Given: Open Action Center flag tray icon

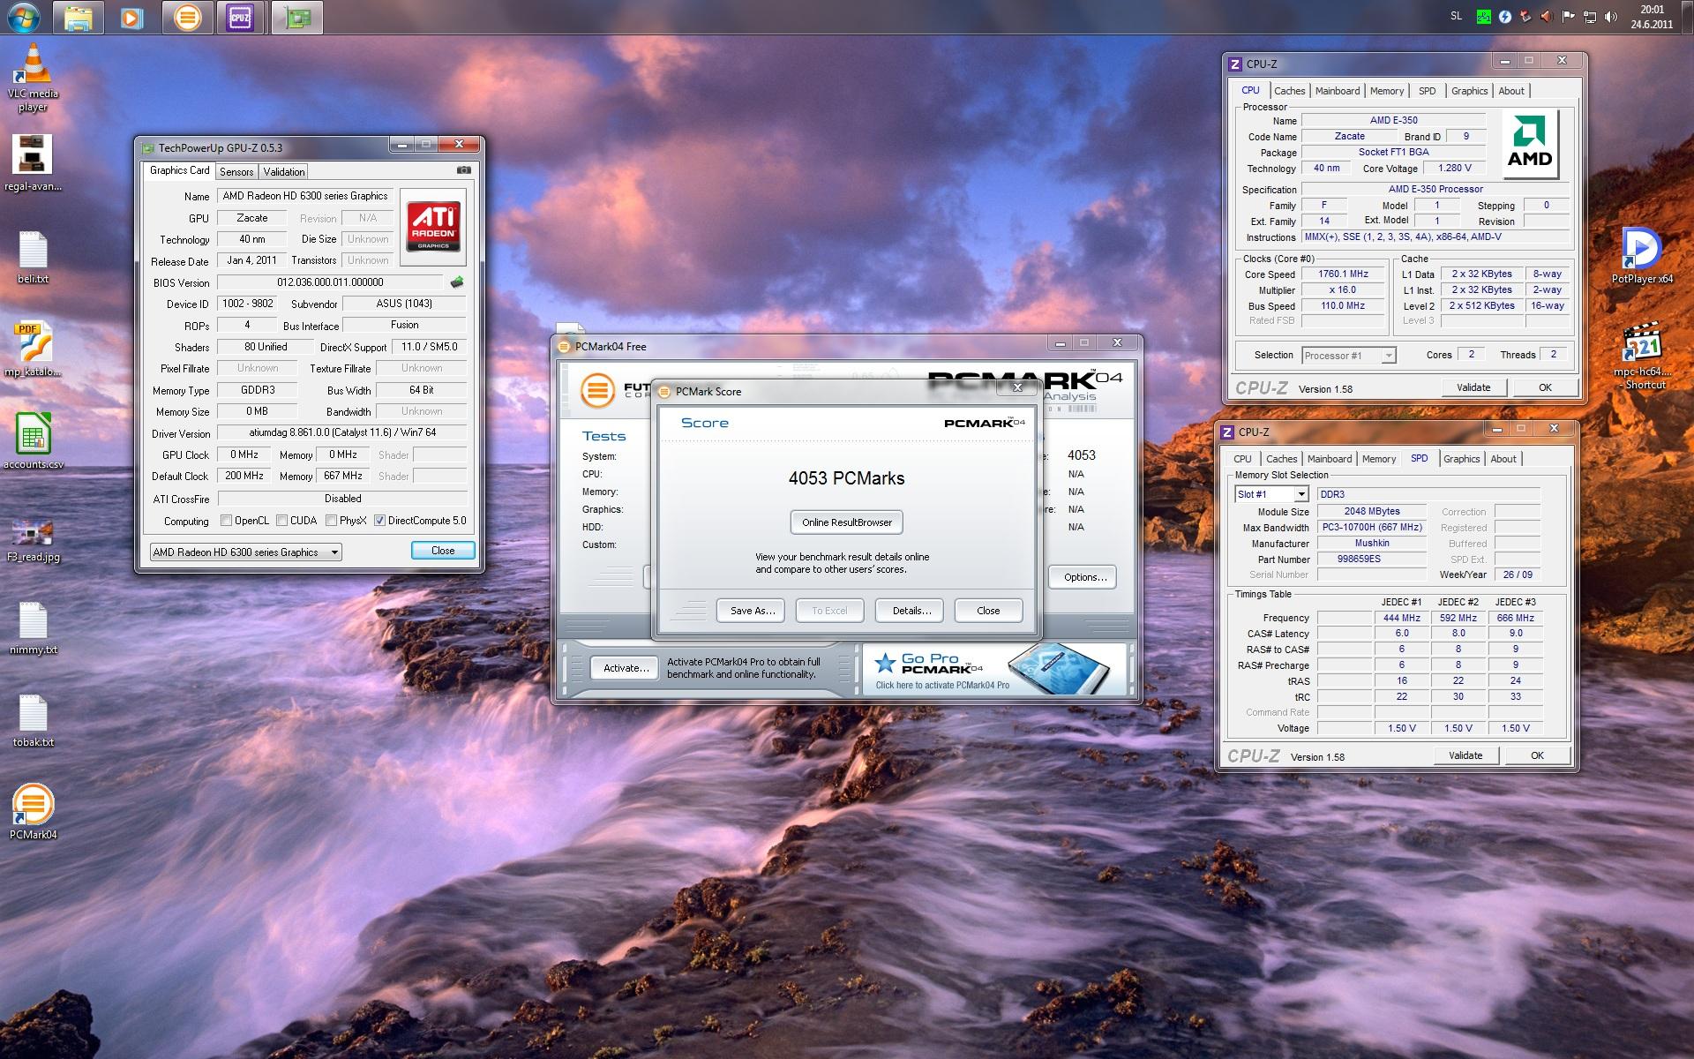Looking at the screenshot, I should pyautogui.click(x=1569, y=17).
